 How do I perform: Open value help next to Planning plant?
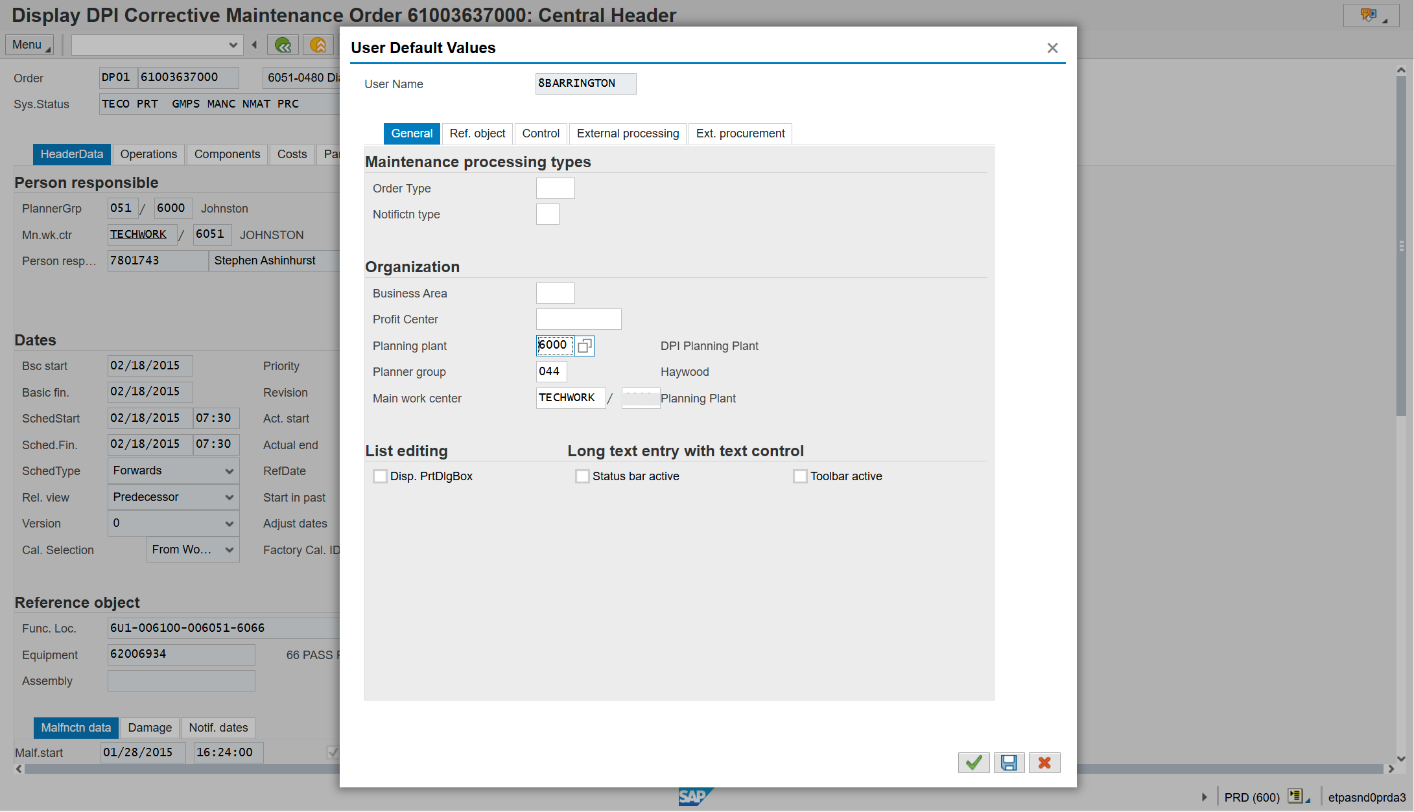pos(584,346)
